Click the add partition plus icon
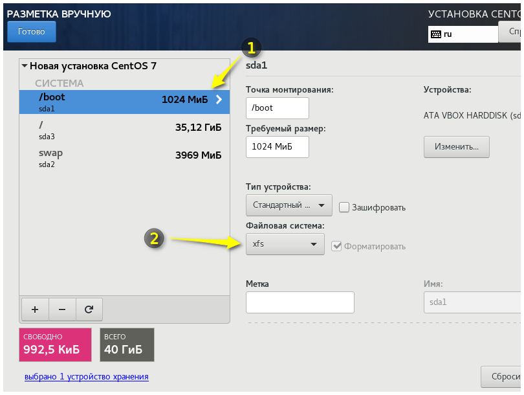This screenshot has width=524, height=395. point(35,310)
